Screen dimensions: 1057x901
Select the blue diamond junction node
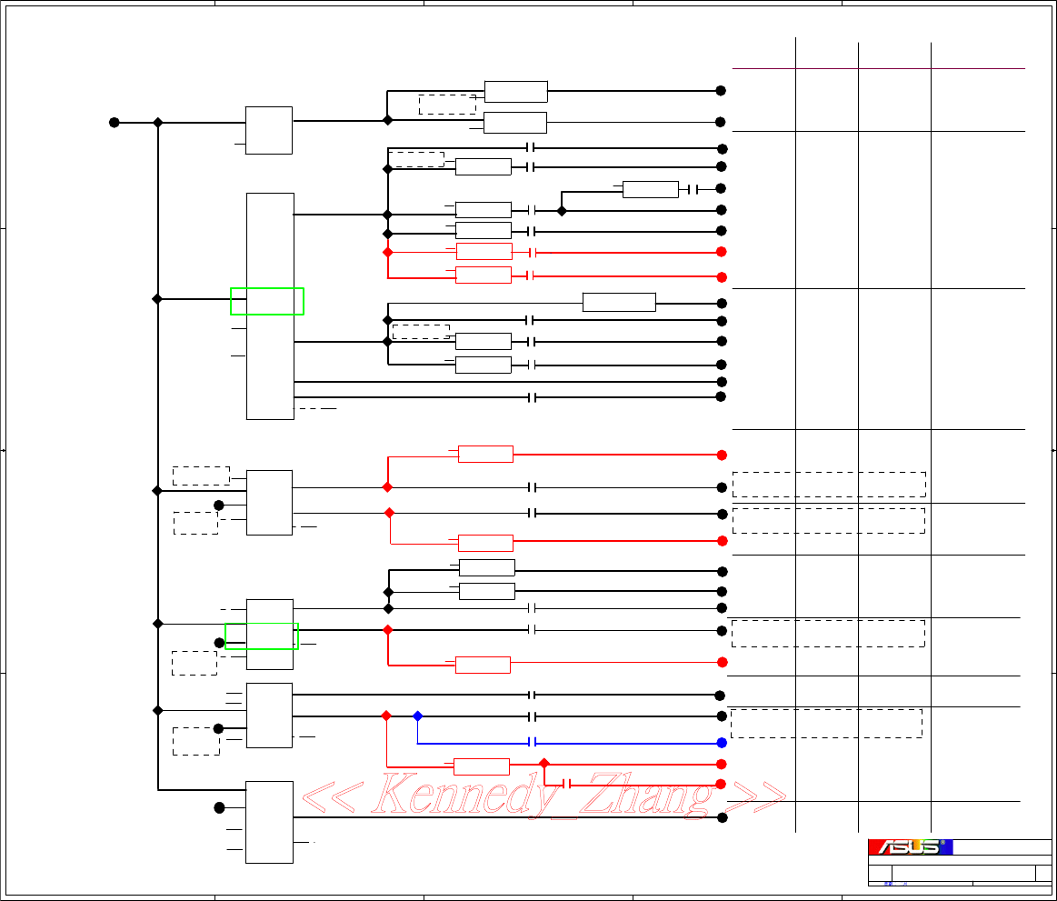417,716
